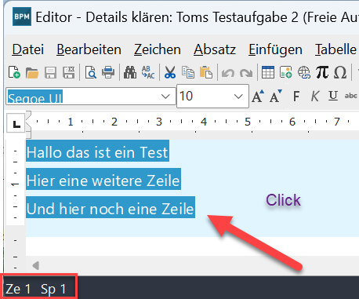Create a new document

pyautogui.click(x=14, y=72)
